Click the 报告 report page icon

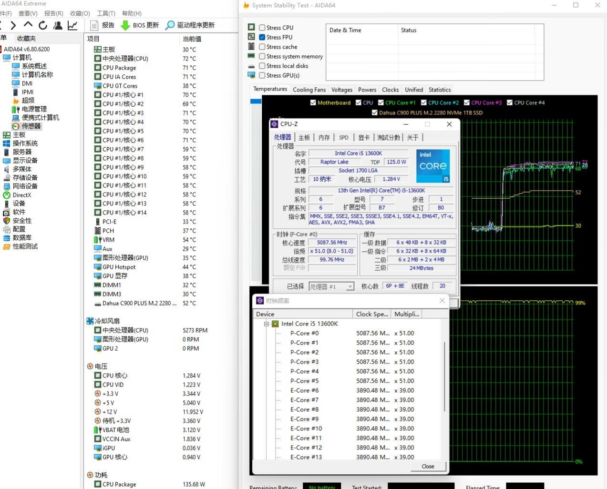pyautogui.click(x=94, y=25)
